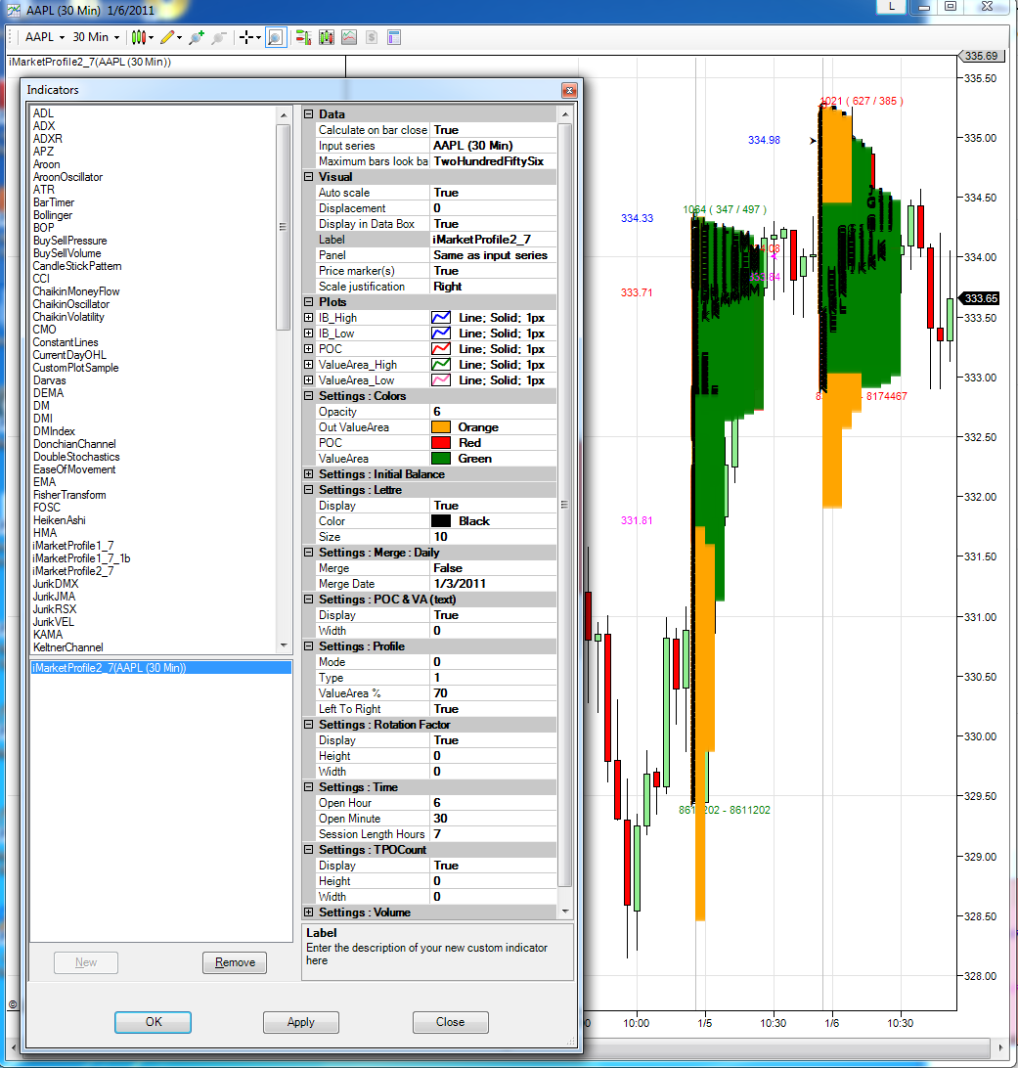Click the chart window icon in title bar
1018x1068 pixels.
point(13,10)
